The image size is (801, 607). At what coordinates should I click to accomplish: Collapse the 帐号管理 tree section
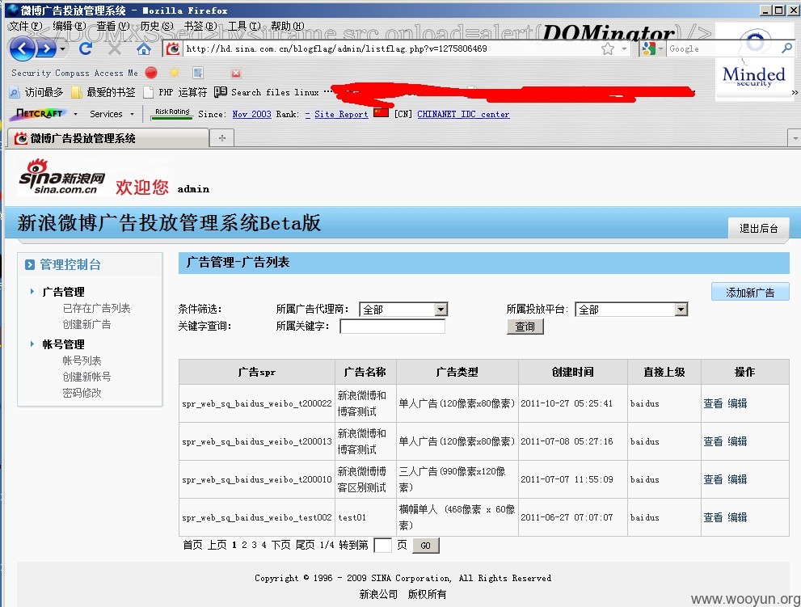32,344
